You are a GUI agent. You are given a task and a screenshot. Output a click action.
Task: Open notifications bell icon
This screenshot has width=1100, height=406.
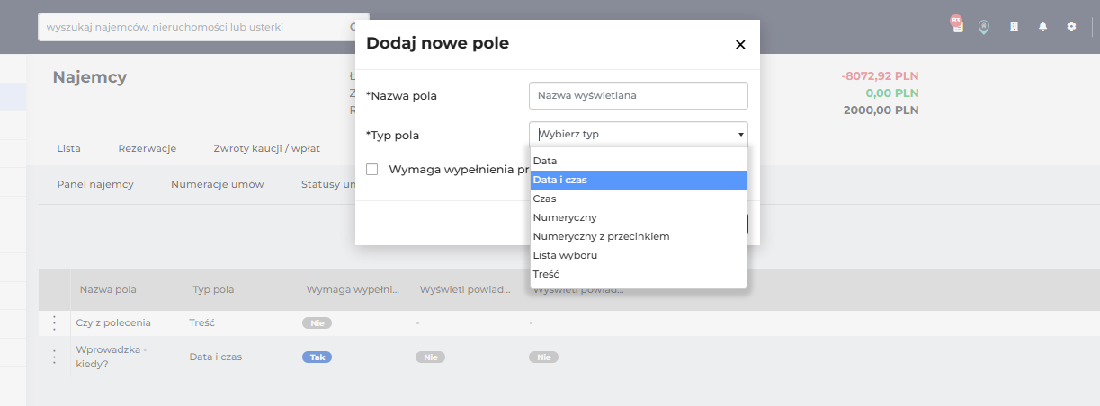[1042, 27]
